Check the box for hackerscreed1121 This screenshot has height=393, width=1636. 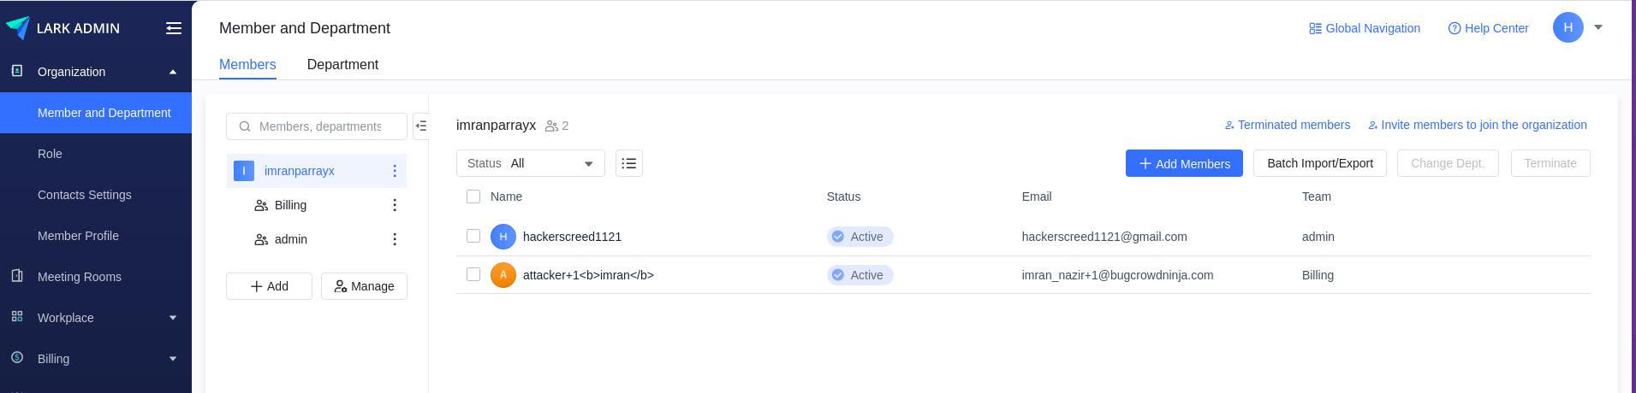tap(473, 236)
